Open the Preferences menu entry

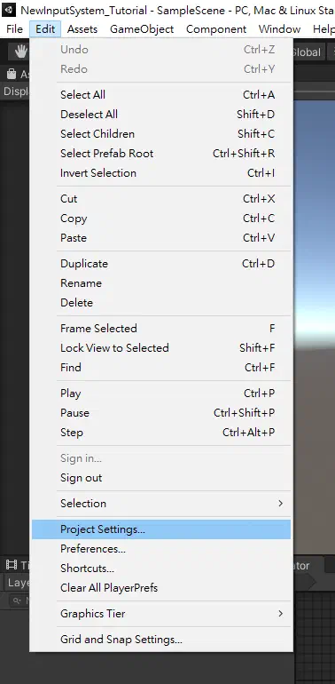pyautogui.click(x=161, y=549)
